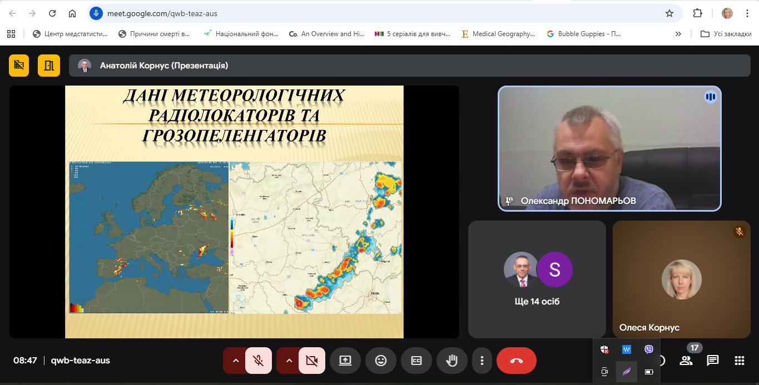
Task: Open the Усі закладки bookmarks folder
Action: [726, 34]
